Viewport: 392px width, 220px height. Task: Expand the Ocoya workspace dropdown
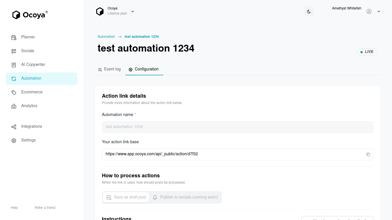coord(133,11)
